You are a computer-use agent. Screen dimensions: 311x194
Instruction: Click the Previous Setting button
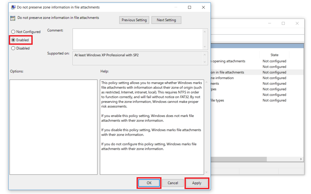point(134,20)
